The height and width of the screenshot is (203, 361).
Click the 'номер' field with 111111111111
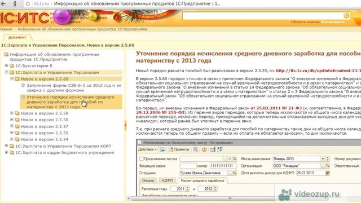[x=223, y=166]
